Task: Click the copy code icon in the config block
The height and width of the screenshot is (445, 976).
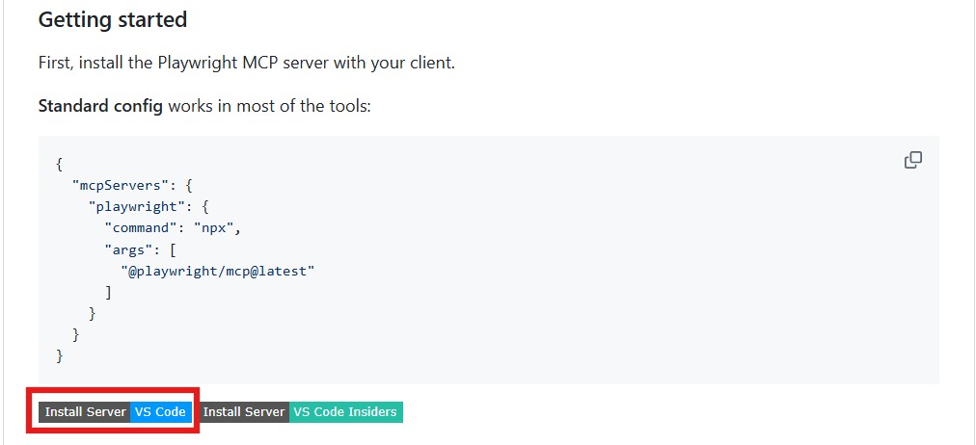Action: (912, 160)
